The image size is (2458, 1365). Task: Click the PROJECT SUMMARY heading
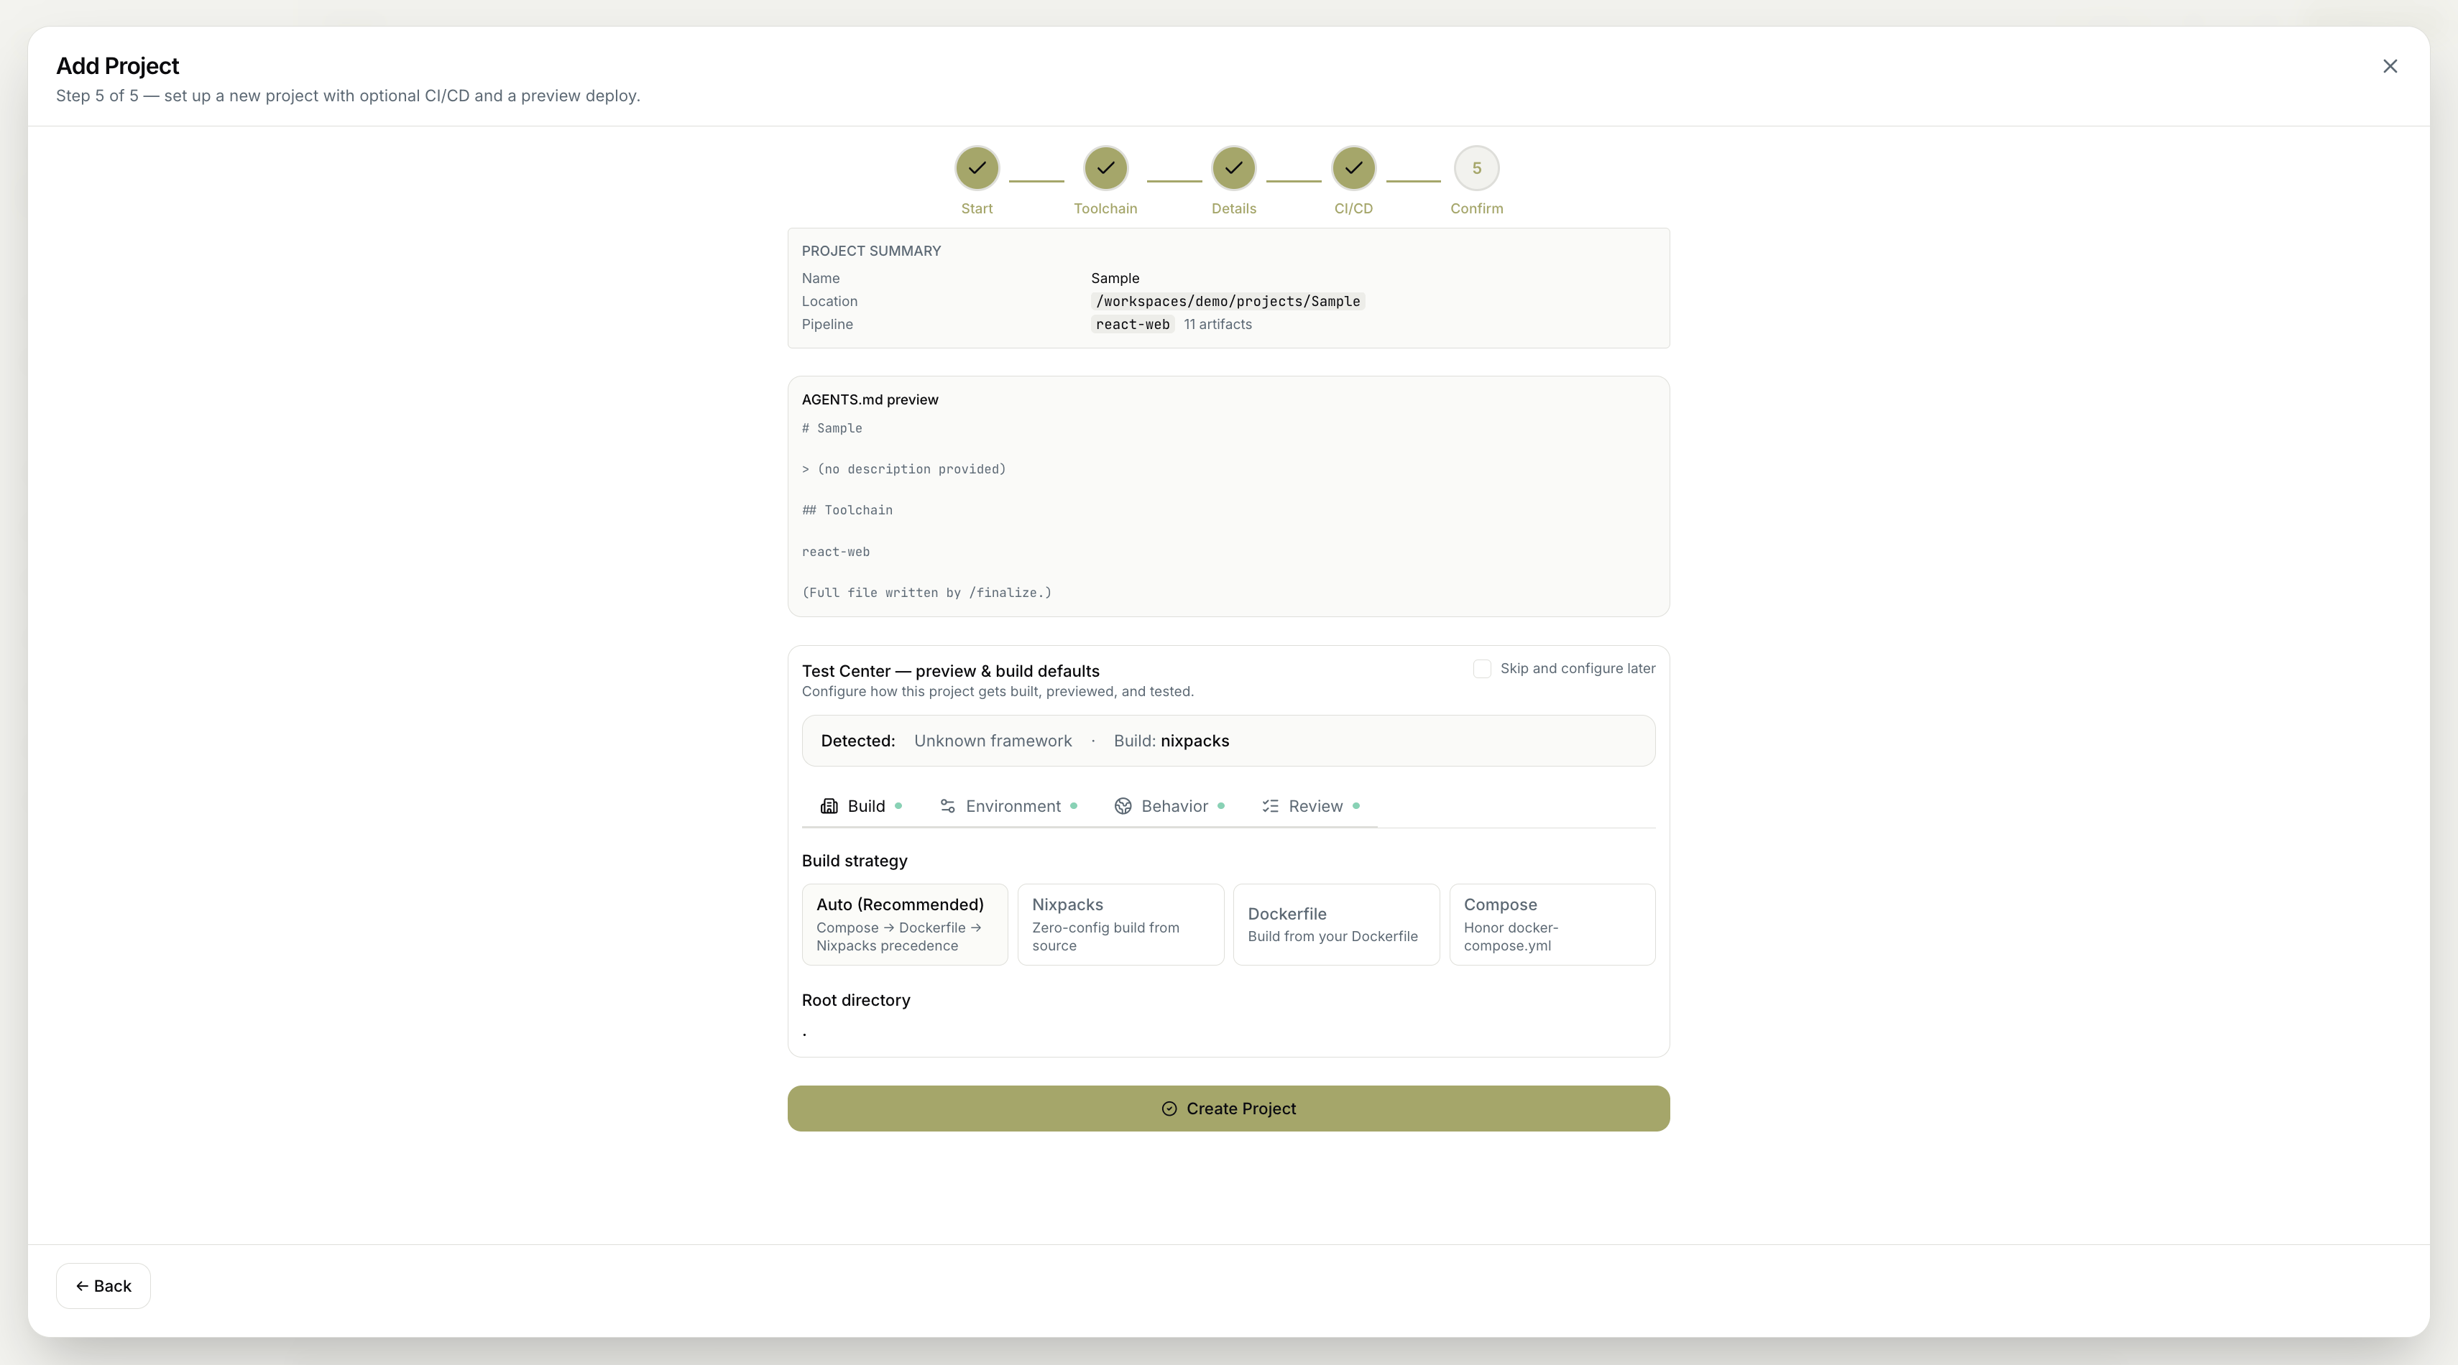870,251
